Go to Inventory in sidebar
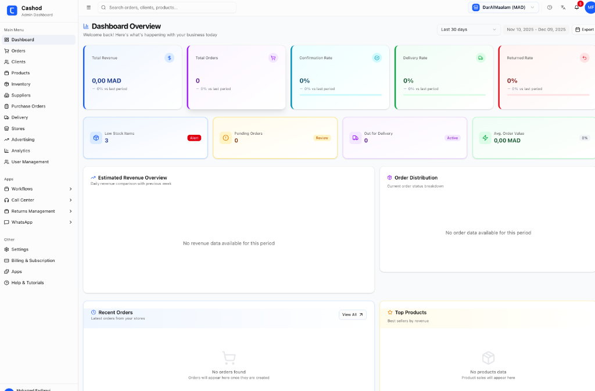595x391 pixels. (21, 84)
